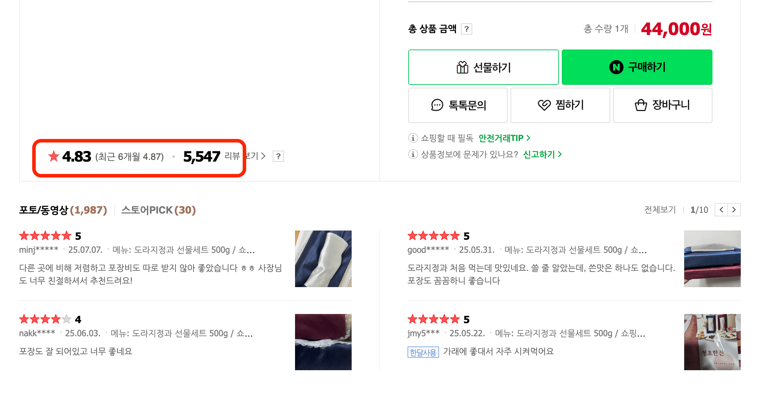Select the shopping bag icon on 장바구니
762x396 pixels.
pos(640,105)
